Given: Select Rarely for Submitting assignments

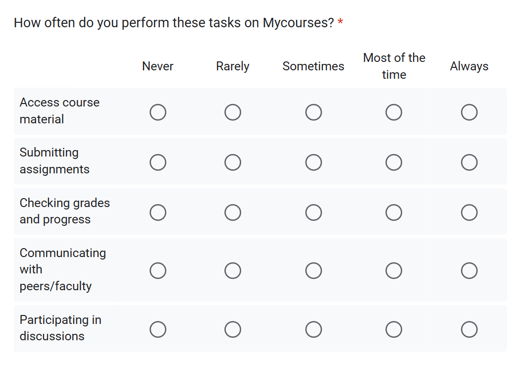Looking at the screenshot, I should click(233, 162).
